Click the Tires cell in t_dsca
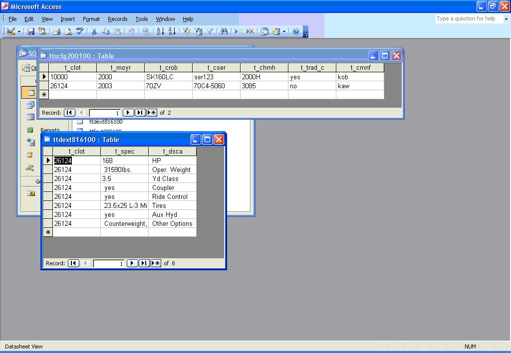This screenshot has height=353, width=511. click(172, 205)
